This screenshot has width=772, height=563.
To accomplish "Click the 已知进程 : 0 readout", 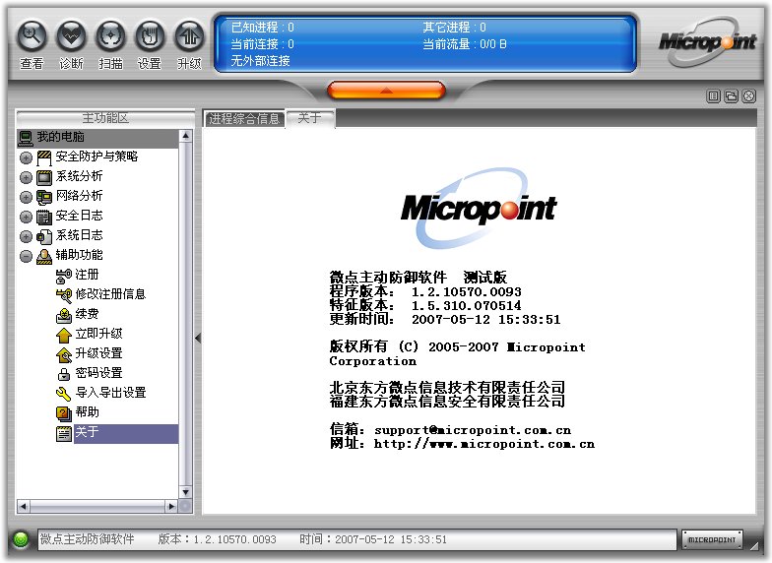I will 262,28.
